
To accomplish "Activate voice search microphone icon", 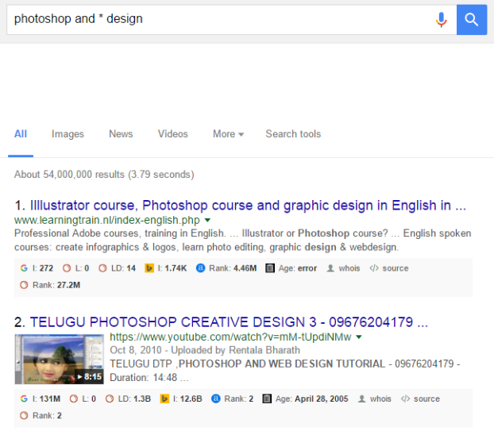I will point(441,20).
